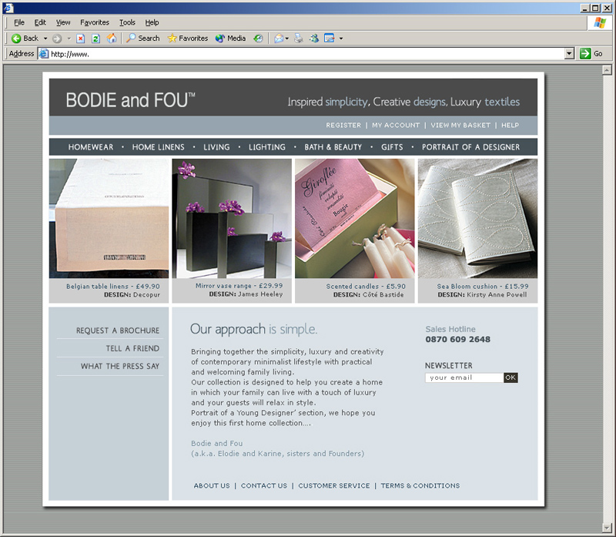This screenshot has width=616, height=537.
Task: Open VIEW MY BASKET link
Action: click(x=460, y=125)
